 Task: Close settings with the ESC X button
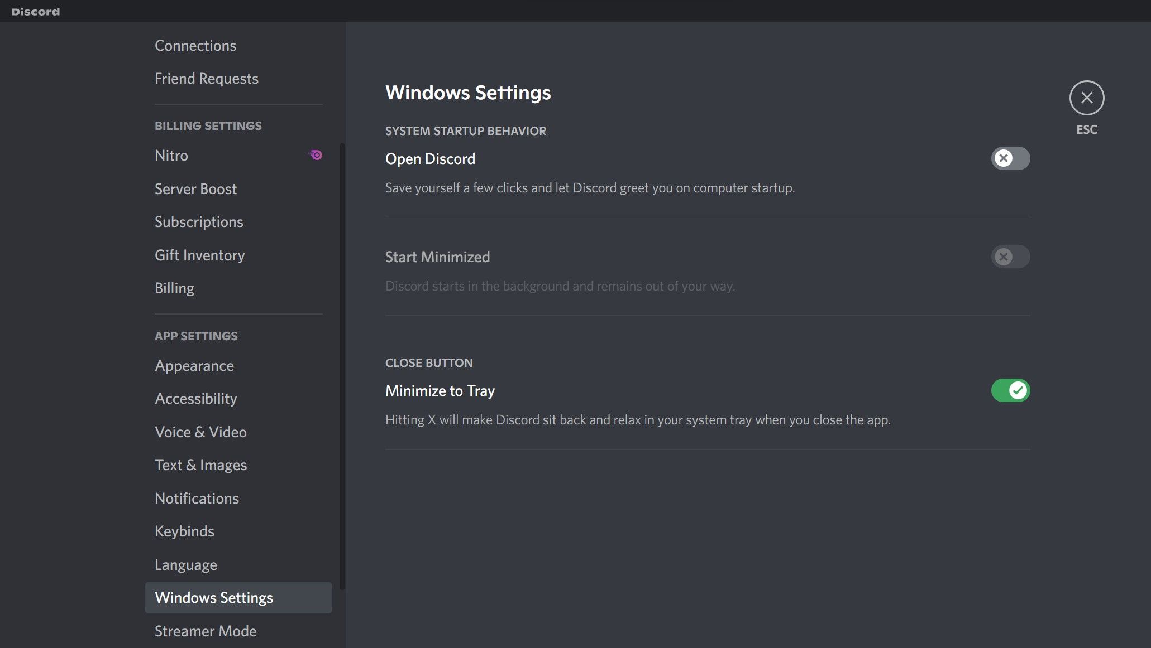pyautogui.click(x=1086, y=98)
